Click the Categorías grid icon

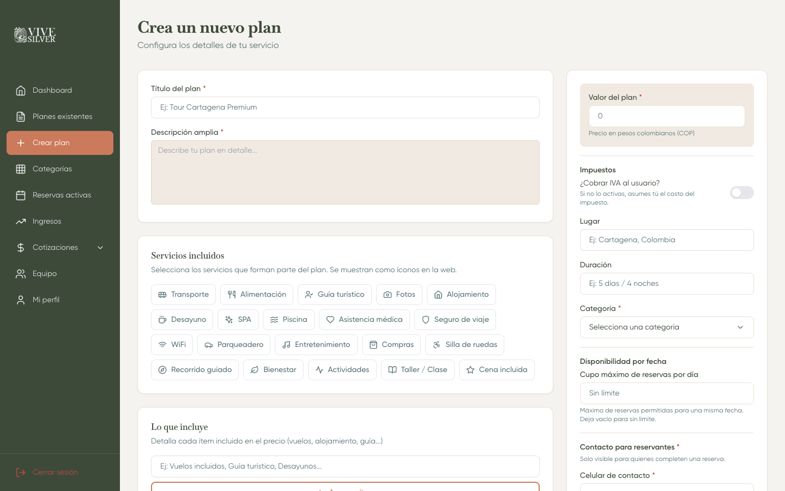[x=20, y=169]
